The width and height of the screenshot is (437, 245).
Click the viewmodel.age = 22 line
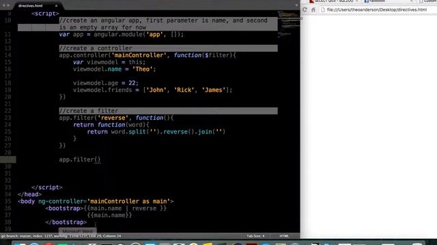pyautogui.click(x=106, y=83)
